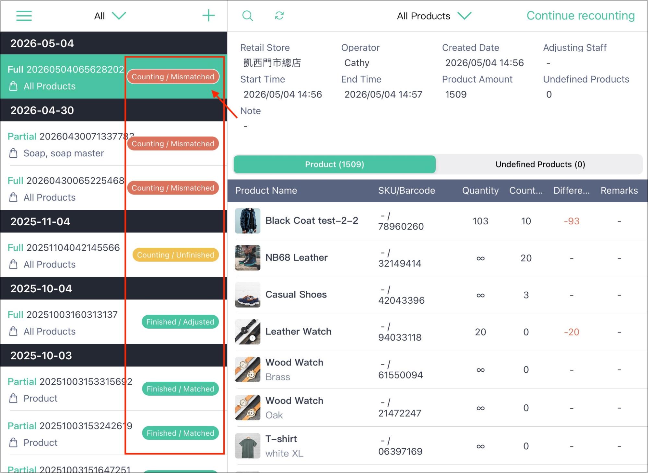Open T-shirt white XL thumbnail

[248, 446]
